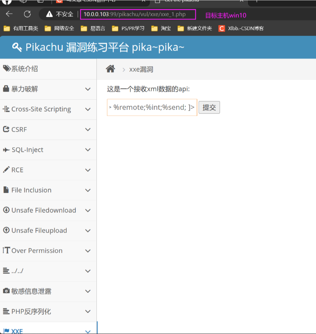The height and width of the screenshot is (334, 316).
Task: Reload the page with the refresh icon
Action: pyautogui.click(x=27, y=14)
